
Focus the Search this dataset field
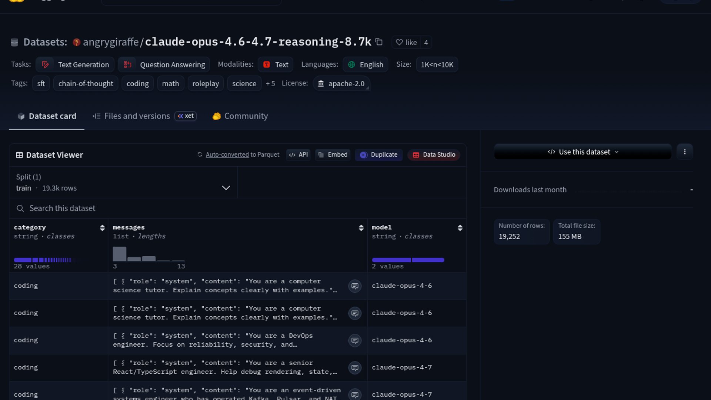[x=238, y=208]
